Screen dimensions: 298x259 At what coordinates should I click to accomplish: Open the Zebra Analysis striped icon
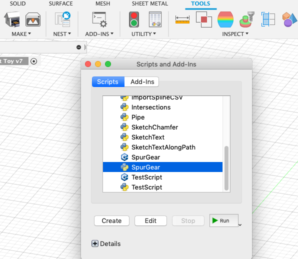(225, 19)
